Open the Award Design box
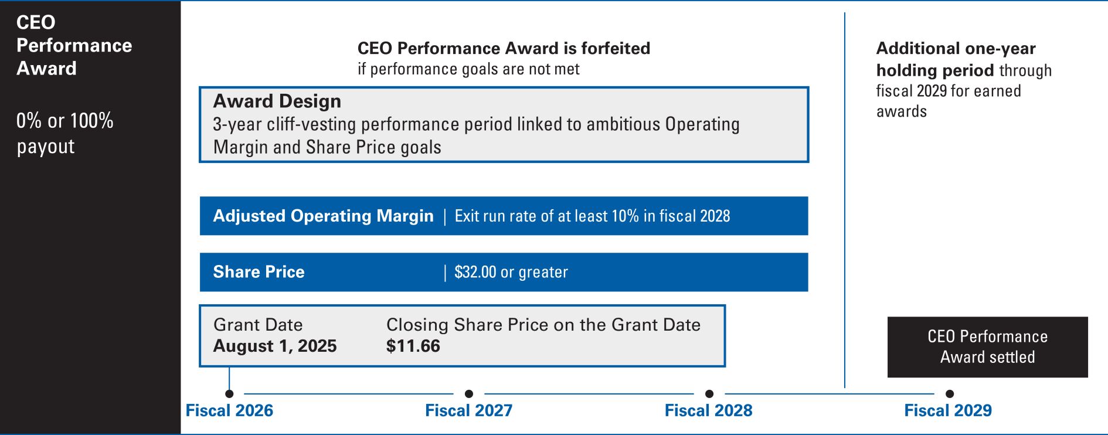 [x=504, y=124]
